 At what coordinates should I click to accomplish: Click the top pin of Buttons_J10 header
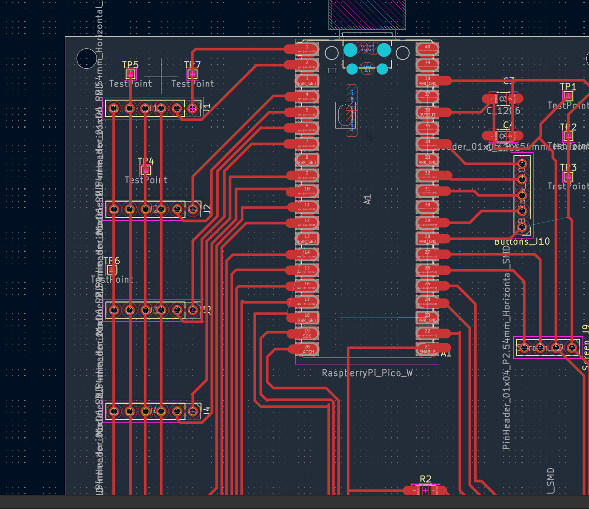coord(522,164)
